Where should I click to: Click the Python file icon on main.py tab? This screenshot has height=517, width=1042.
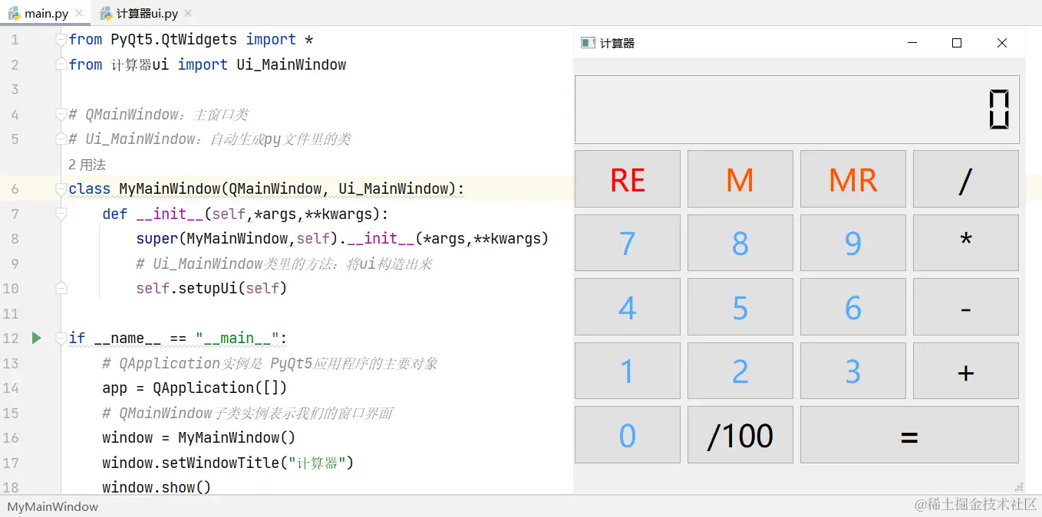pyautogui.click(x=15, y=14)
